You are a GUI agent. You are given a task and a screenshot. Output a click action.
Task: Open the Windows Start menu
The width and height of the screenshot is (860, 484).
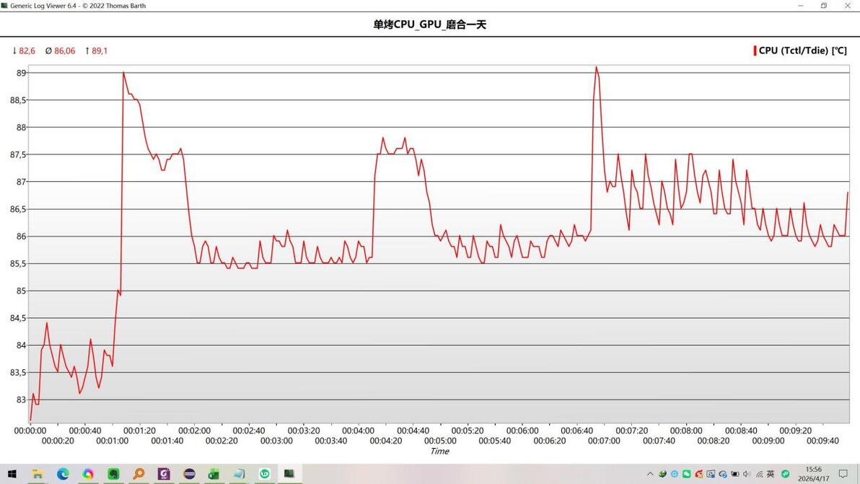pos(12,474)
